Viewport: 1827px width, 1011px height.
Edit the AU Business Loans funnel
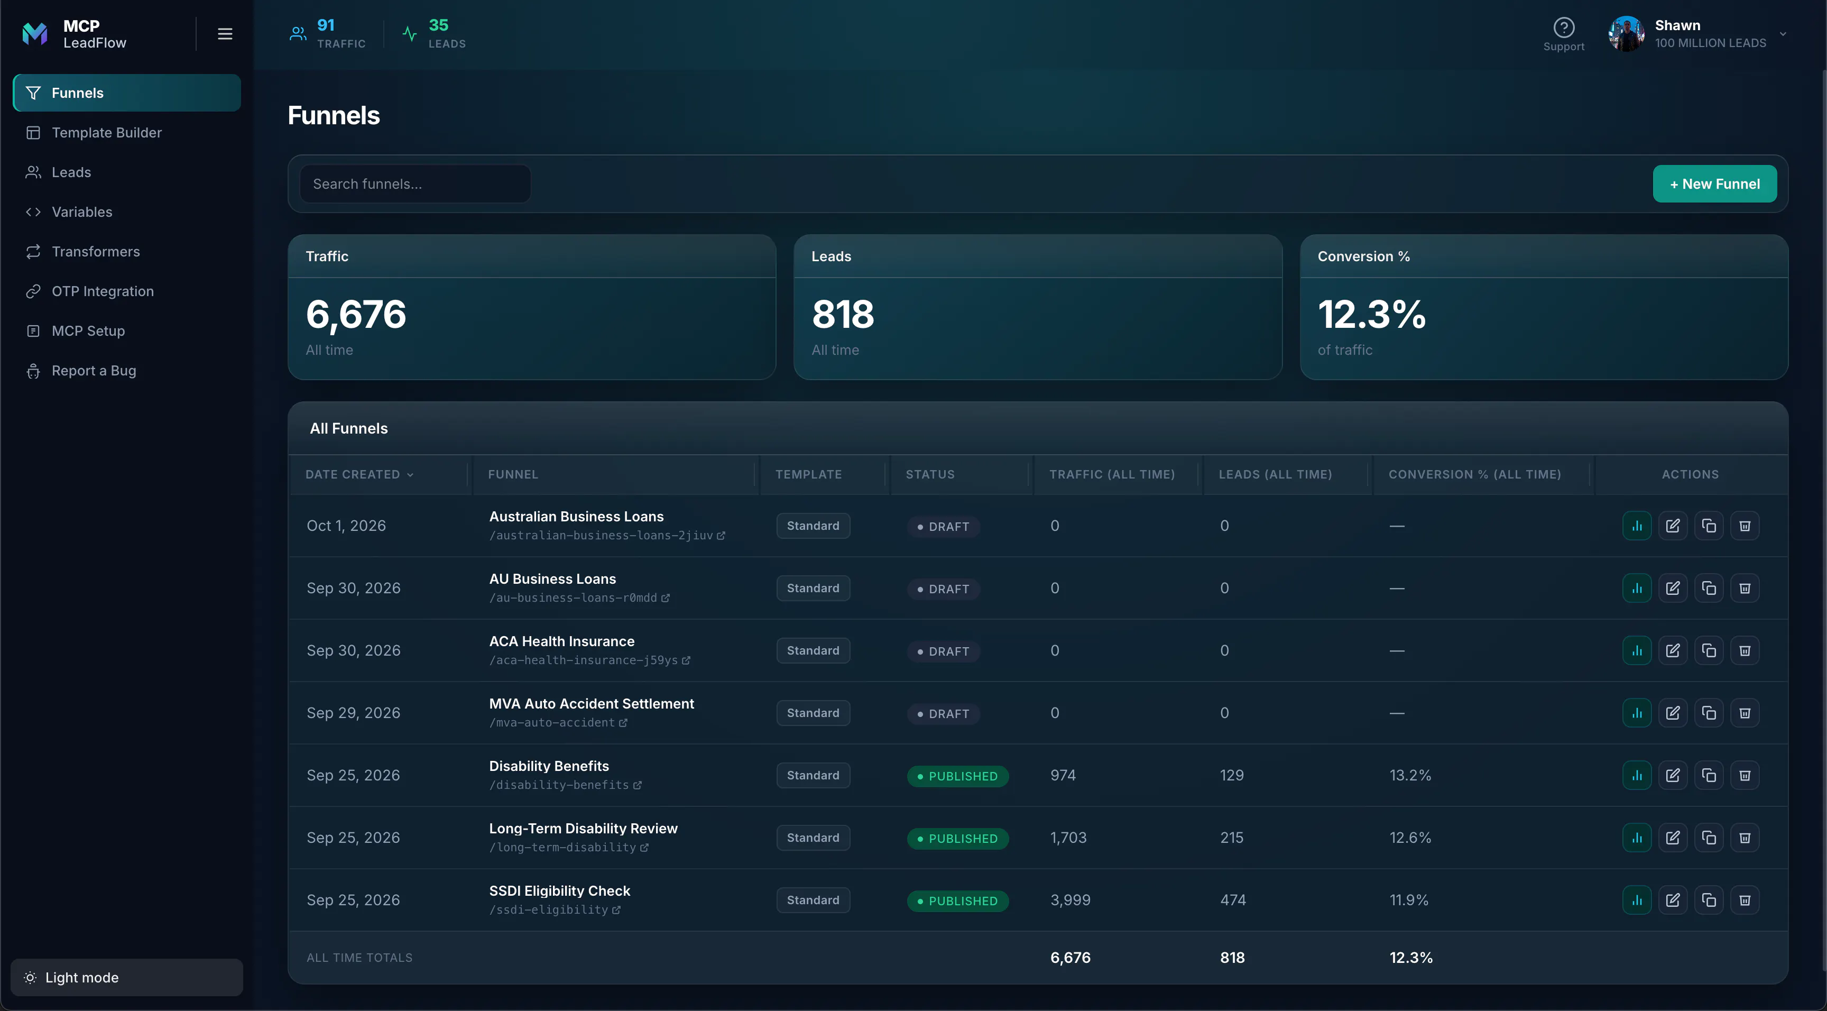tap(1673, 588)
